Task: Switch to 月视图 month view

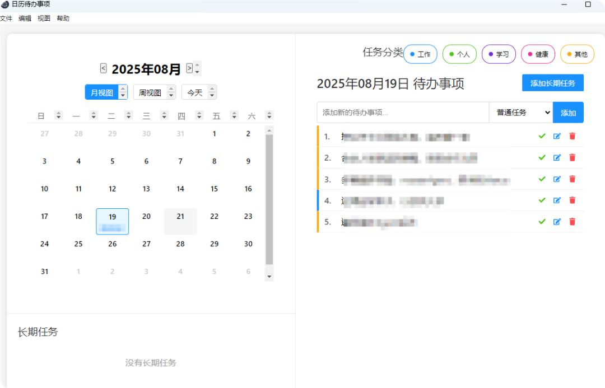Action: click(102, 92)
